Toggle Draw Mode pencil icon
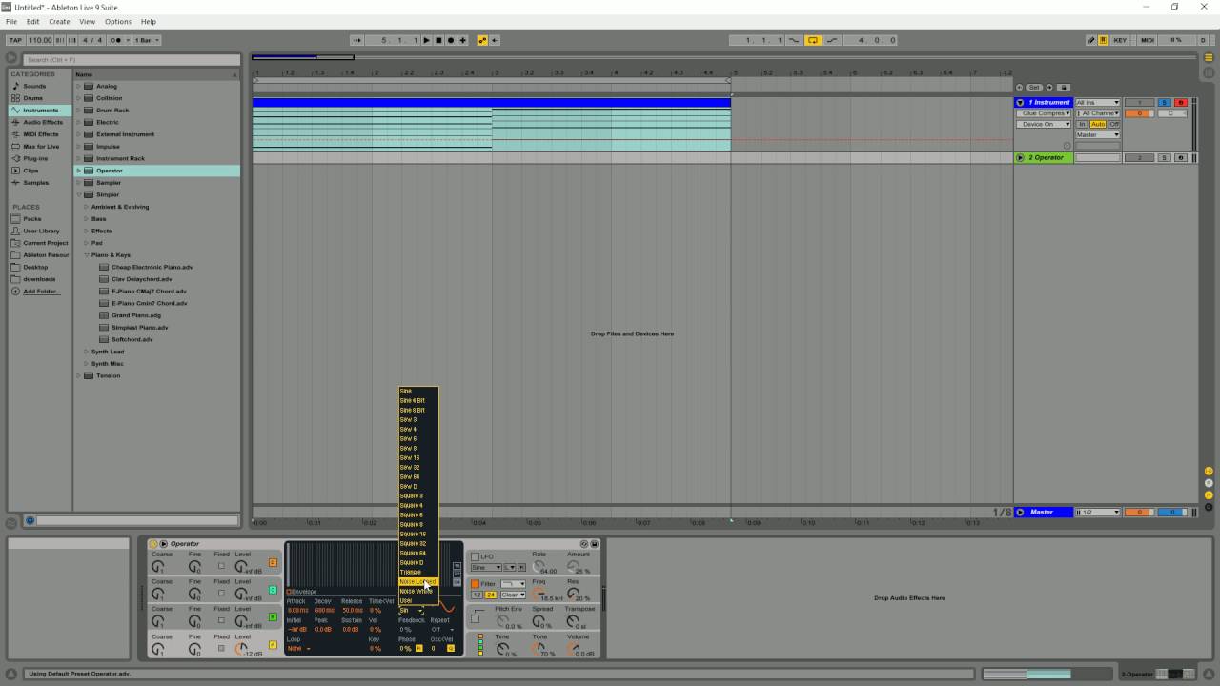 point(1091,40)
